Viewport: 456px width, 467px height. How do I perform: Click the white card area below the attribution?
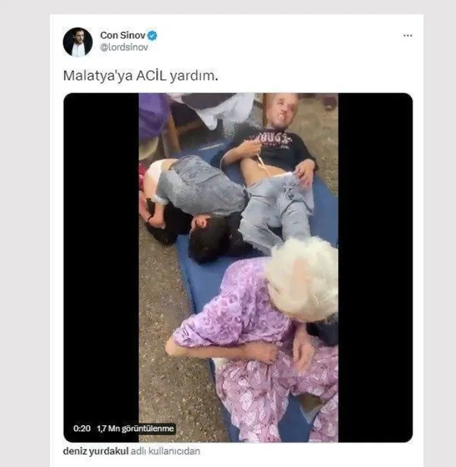click(x=237, y=462)
